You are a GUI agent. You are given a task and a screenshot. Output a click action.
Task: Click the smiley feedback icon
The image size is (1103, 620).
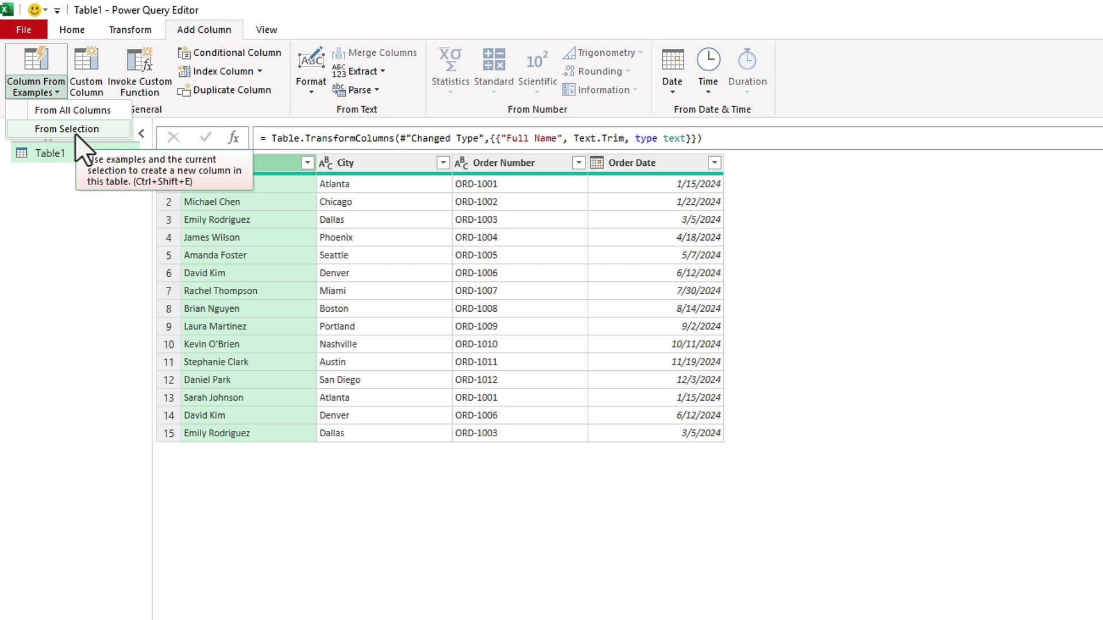pyautogui.click(x=34, y=10)
